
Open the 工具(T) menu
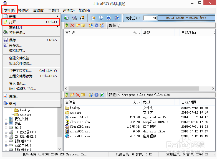(54, 11)
